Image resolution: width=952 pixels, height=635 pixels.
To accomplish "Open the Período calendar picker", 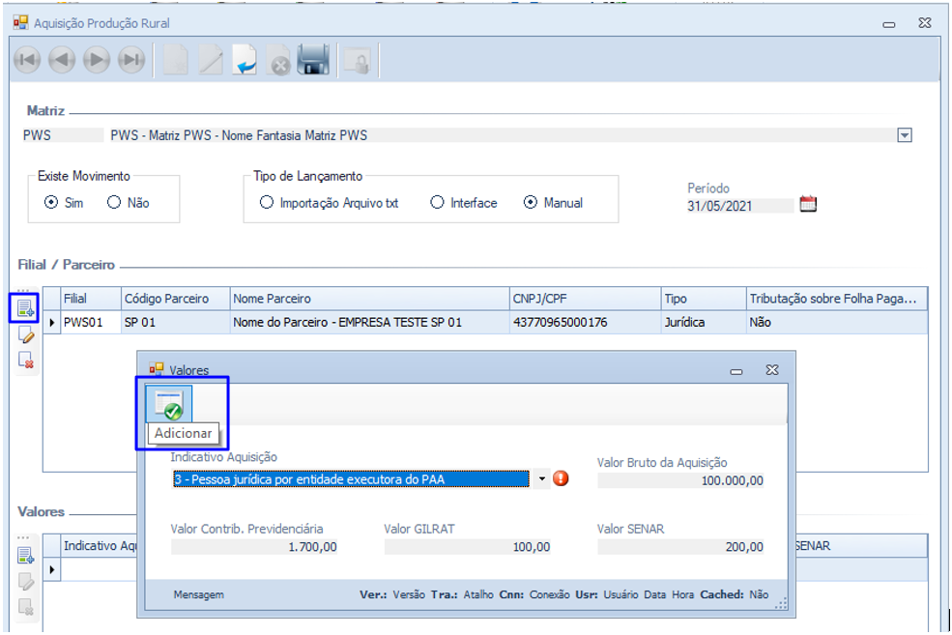I will tap(808, 204).
